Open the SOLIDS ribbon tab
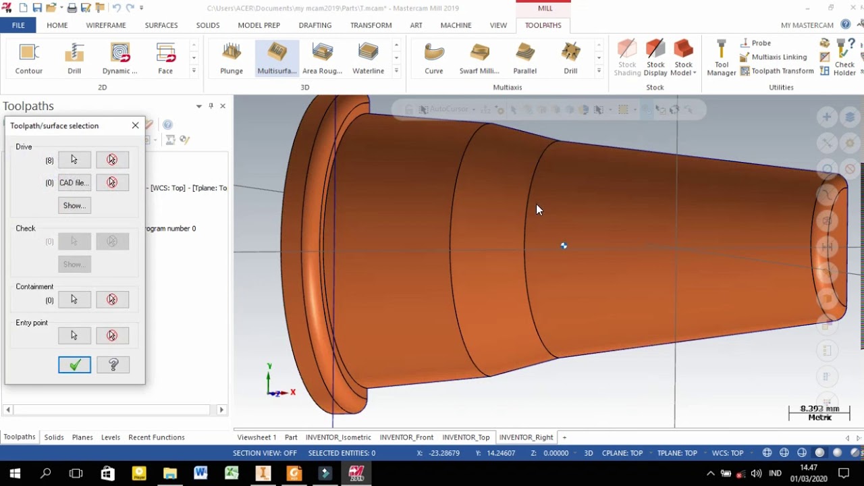 point(208,25)
